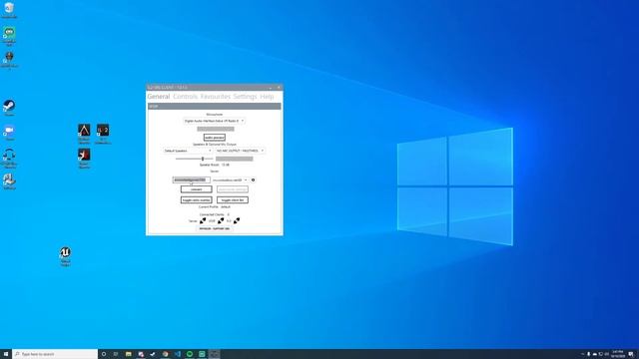Select the Steam desktop icon
The height and width of the screenshot is (359, 639).
pos(9,108)
